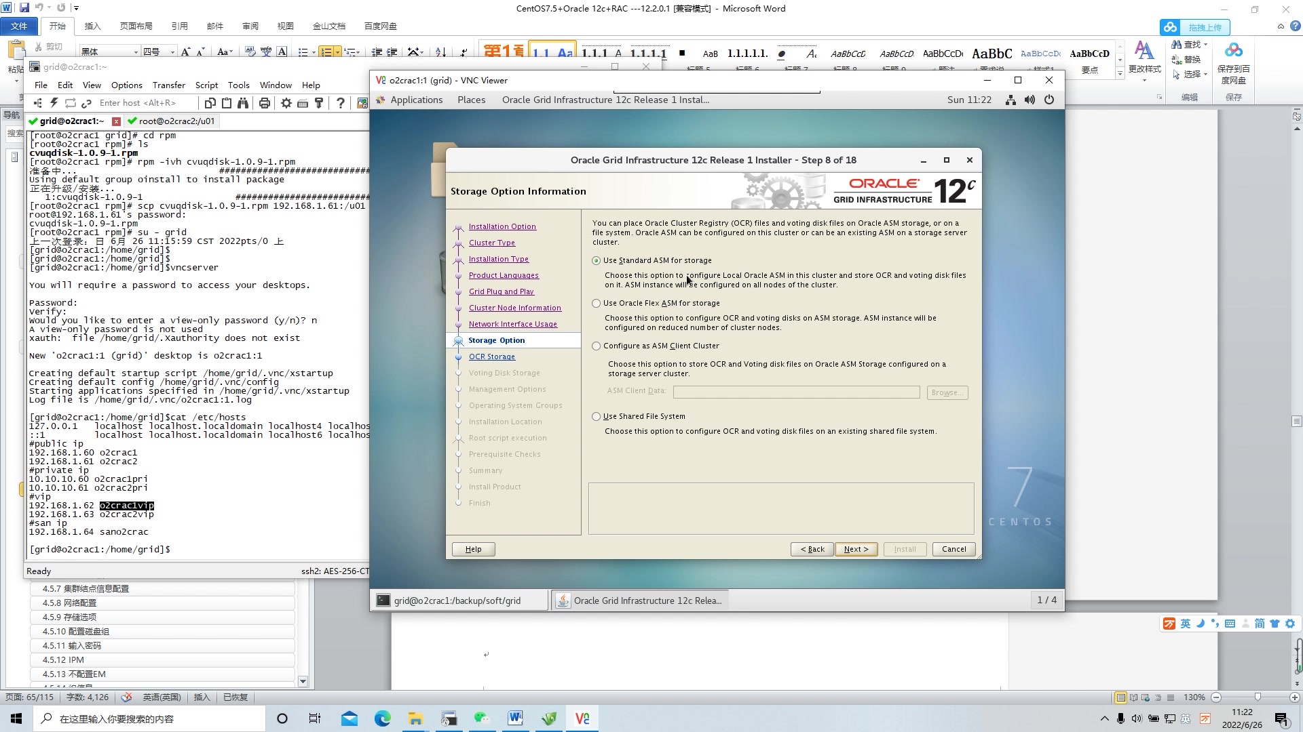Open OCR Storage step link

491,357
